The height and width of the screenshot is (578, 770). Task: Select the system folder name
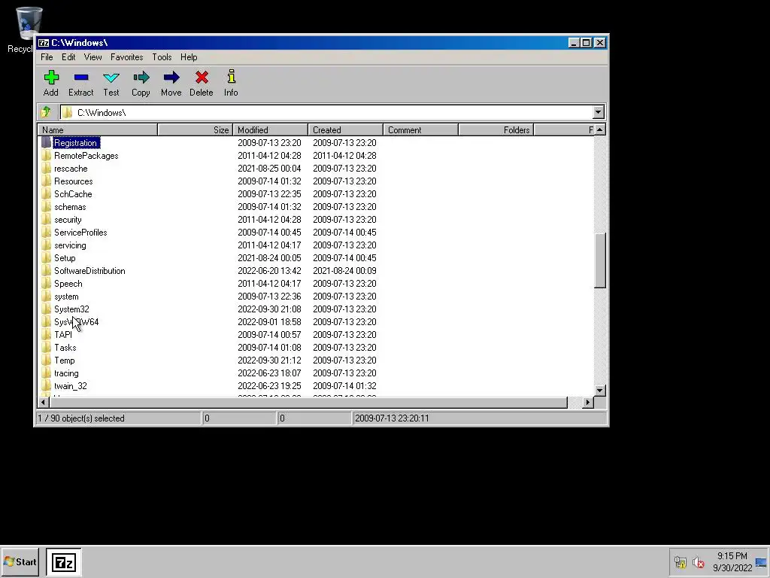tap(66, 297)
